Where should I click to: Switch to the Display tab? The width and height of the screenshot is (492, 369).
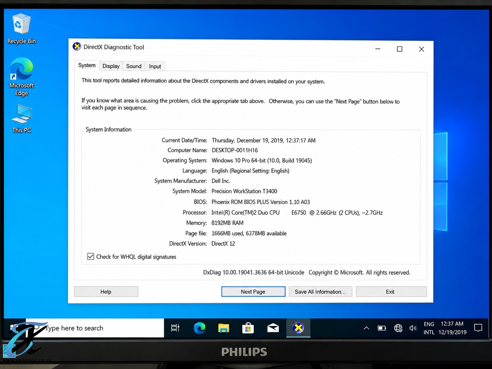click(x=111, y=66)
